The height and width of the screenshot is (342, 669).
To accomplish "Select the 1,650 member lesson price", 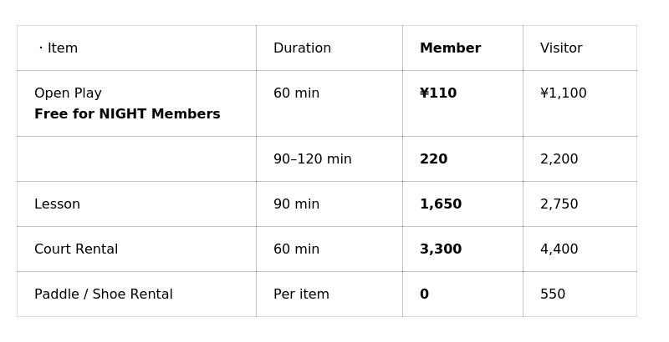I will (441, 204).
